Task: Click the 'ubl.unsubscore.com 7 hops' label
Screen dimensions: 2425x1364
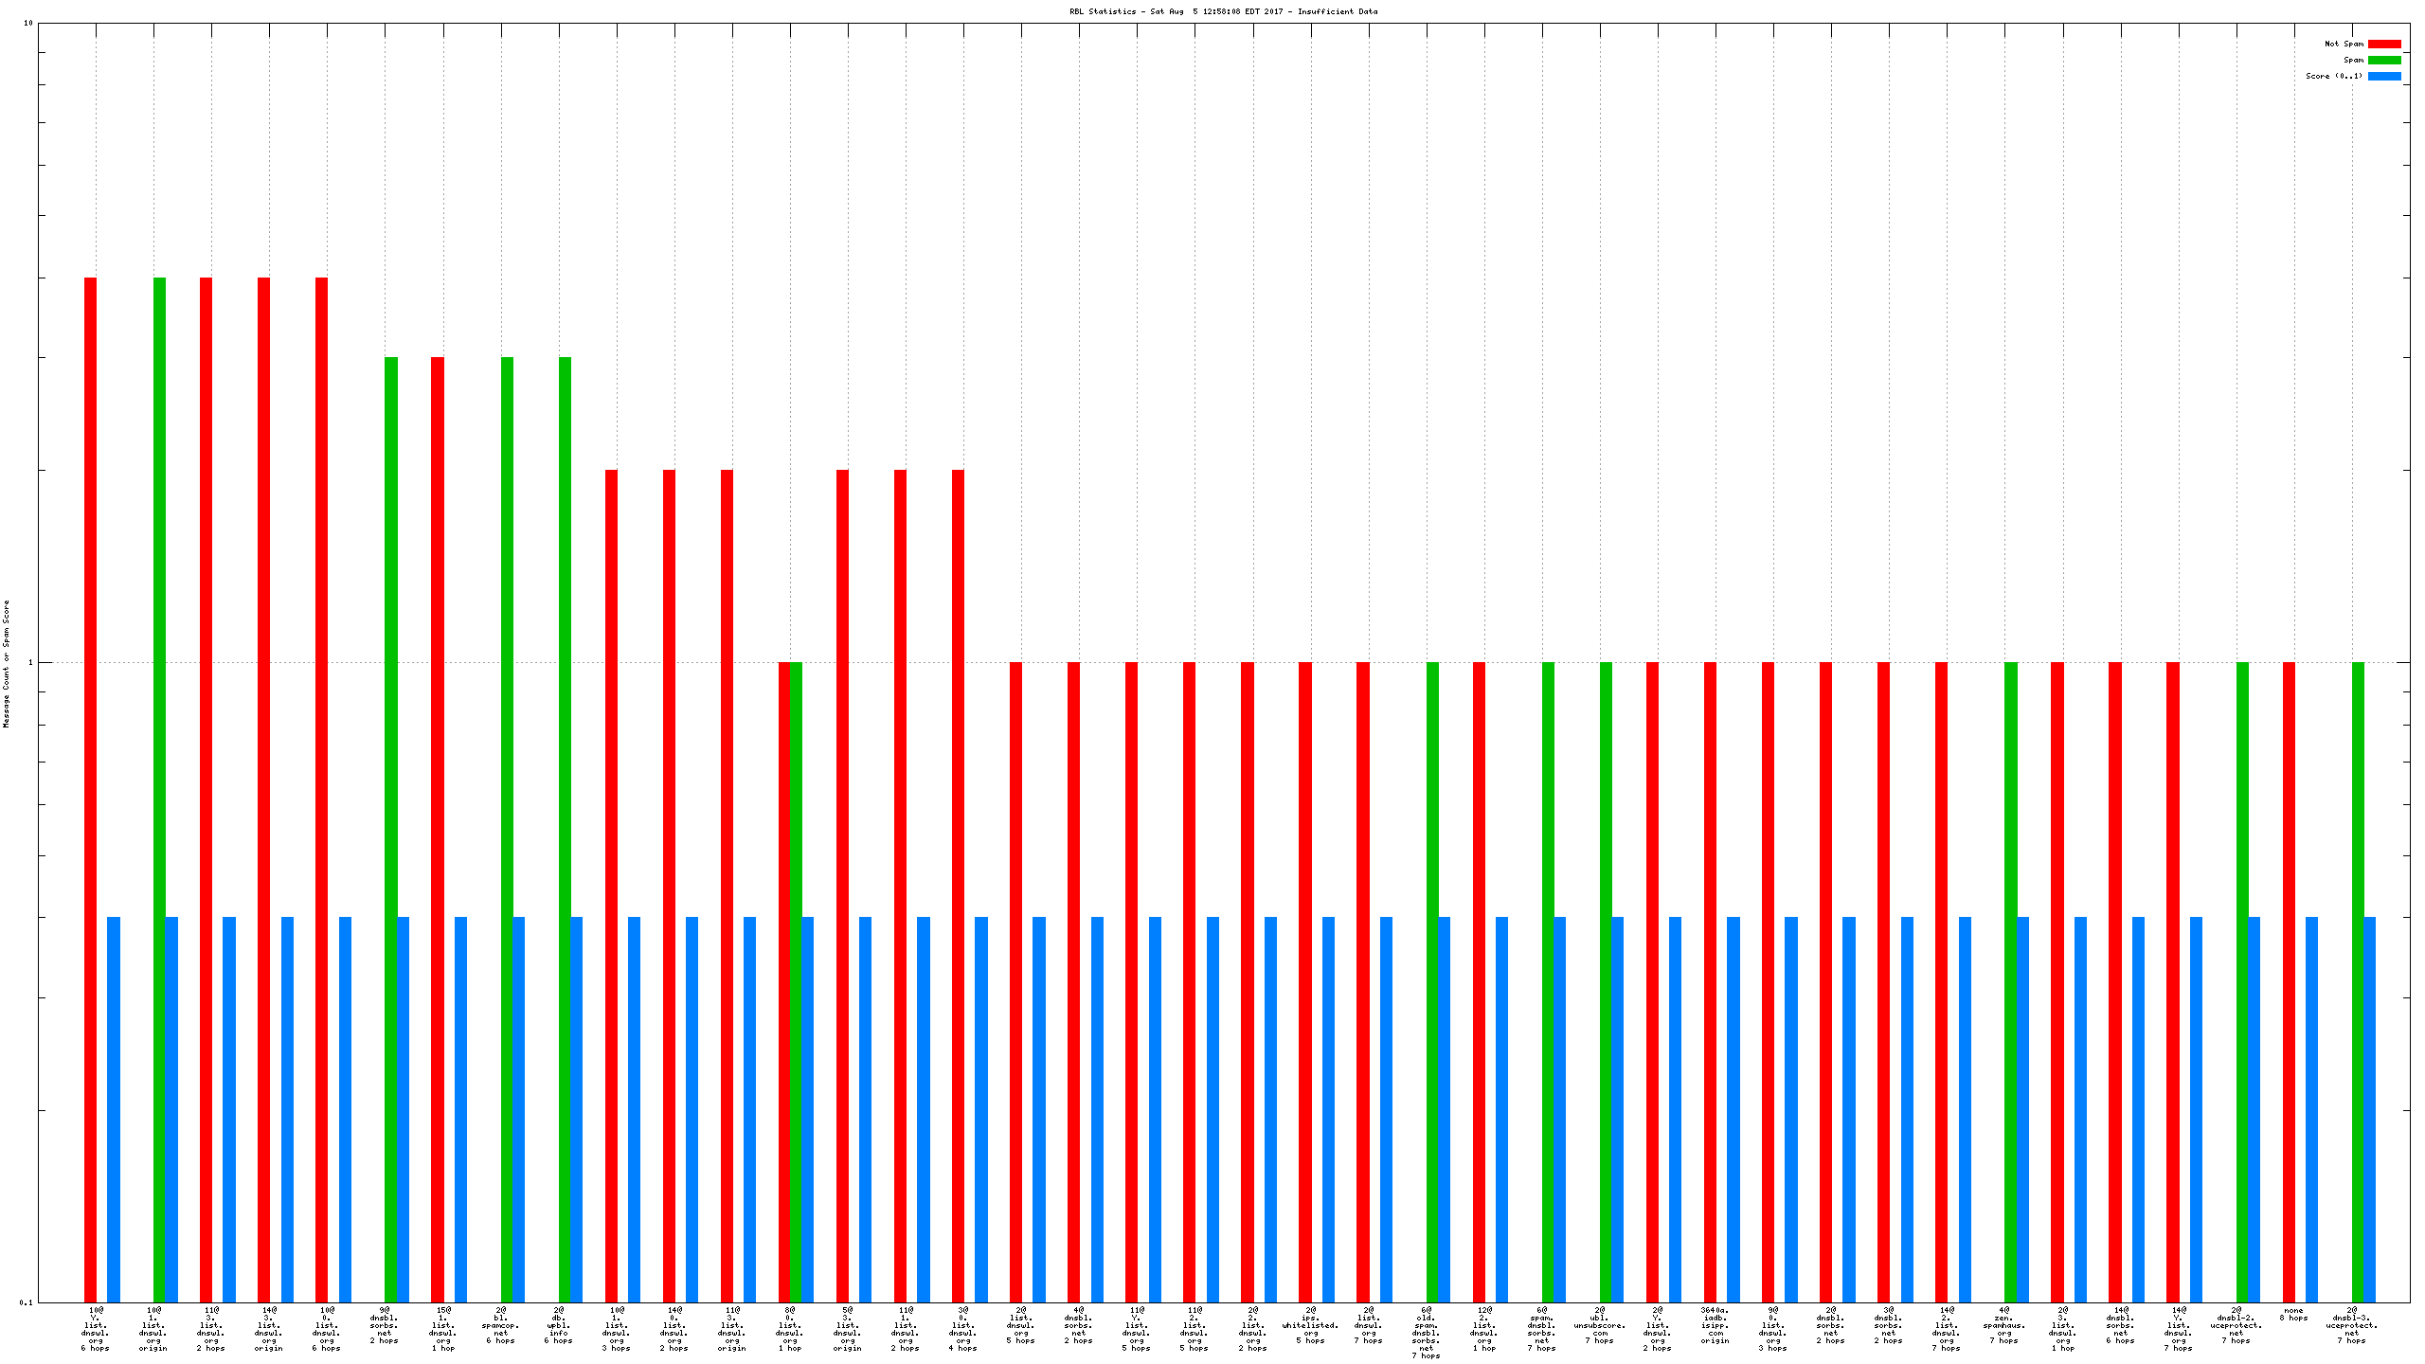Action: point(1599,1325)
